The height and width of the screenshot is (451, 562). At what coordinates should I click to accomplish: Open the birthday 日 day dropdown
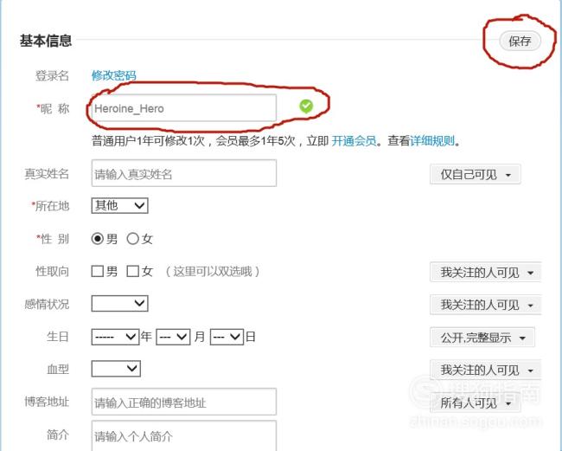pyautogui.click(x=227, y=338)
